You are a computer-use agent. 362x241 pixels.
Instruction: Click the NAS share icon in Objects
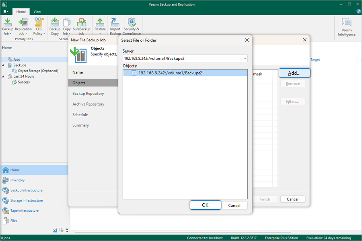click(134, 73)
